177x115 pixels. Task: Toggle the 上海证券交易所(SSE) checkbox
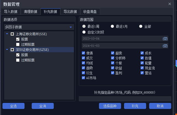click(12, 34)
